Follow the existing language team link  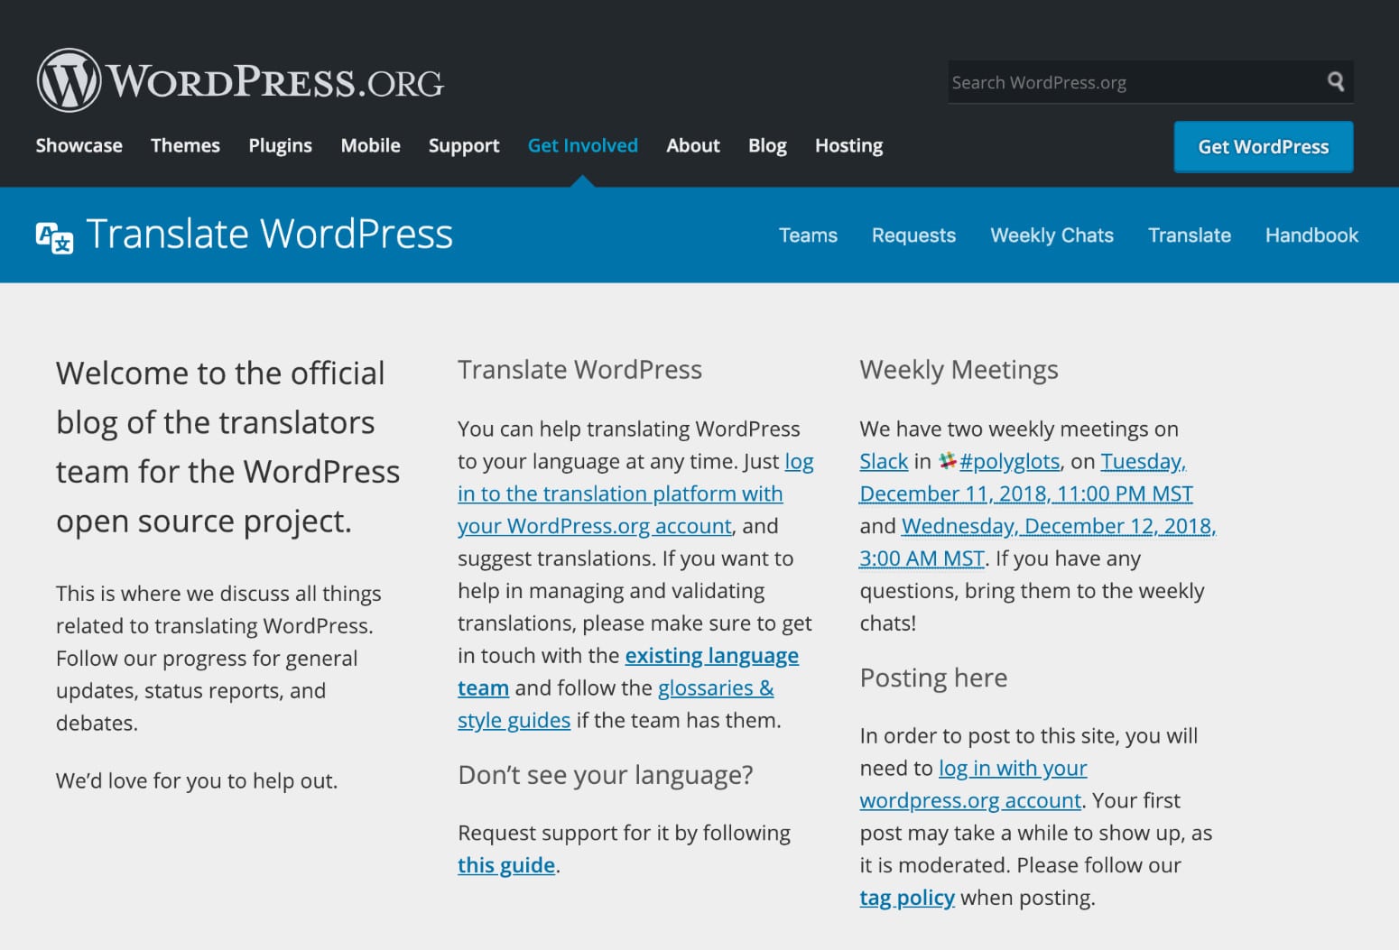(711, 655)
